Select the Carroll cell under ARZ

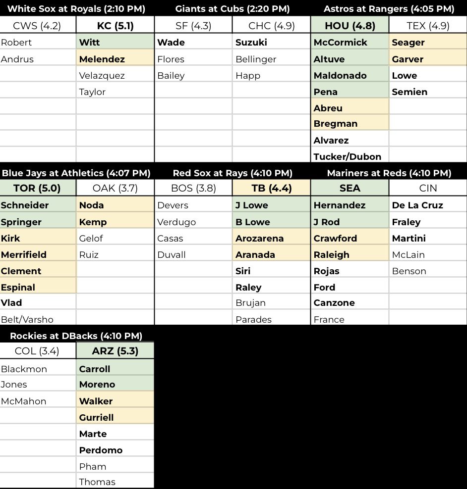point(116,369)
